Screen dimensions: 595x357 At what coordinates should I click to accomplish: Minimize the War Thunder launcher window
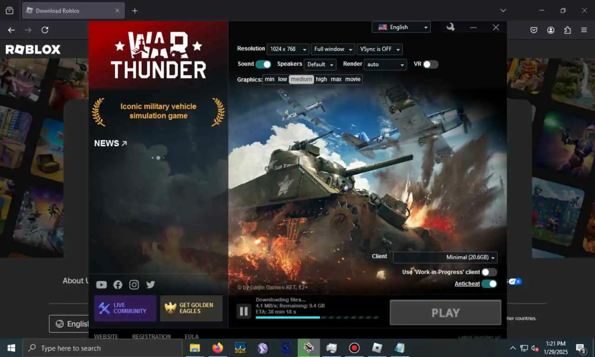point(473,27)
